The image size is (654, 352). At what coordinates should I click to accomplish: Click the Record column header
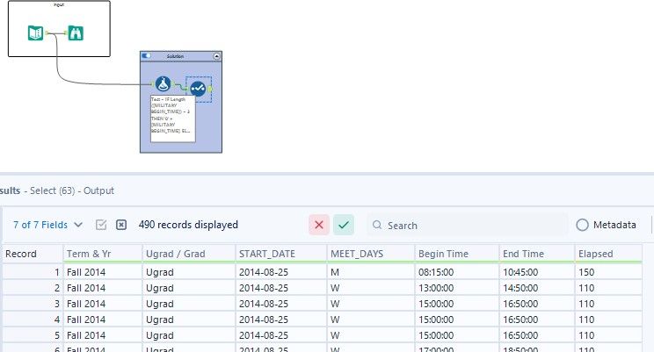coord(33,254)
